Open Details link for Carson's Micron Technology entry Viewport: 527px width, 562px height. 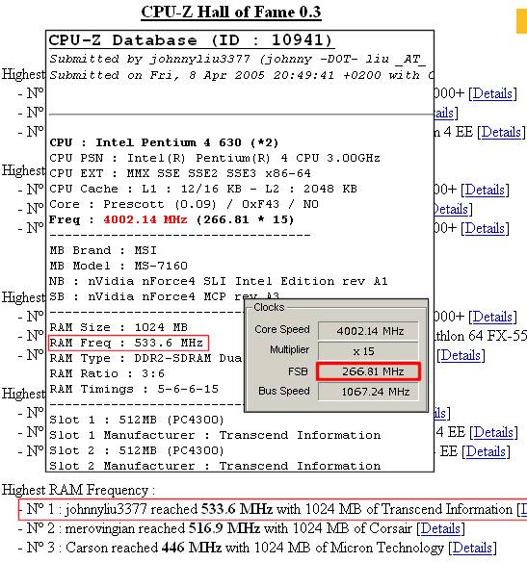coord(472,548)
